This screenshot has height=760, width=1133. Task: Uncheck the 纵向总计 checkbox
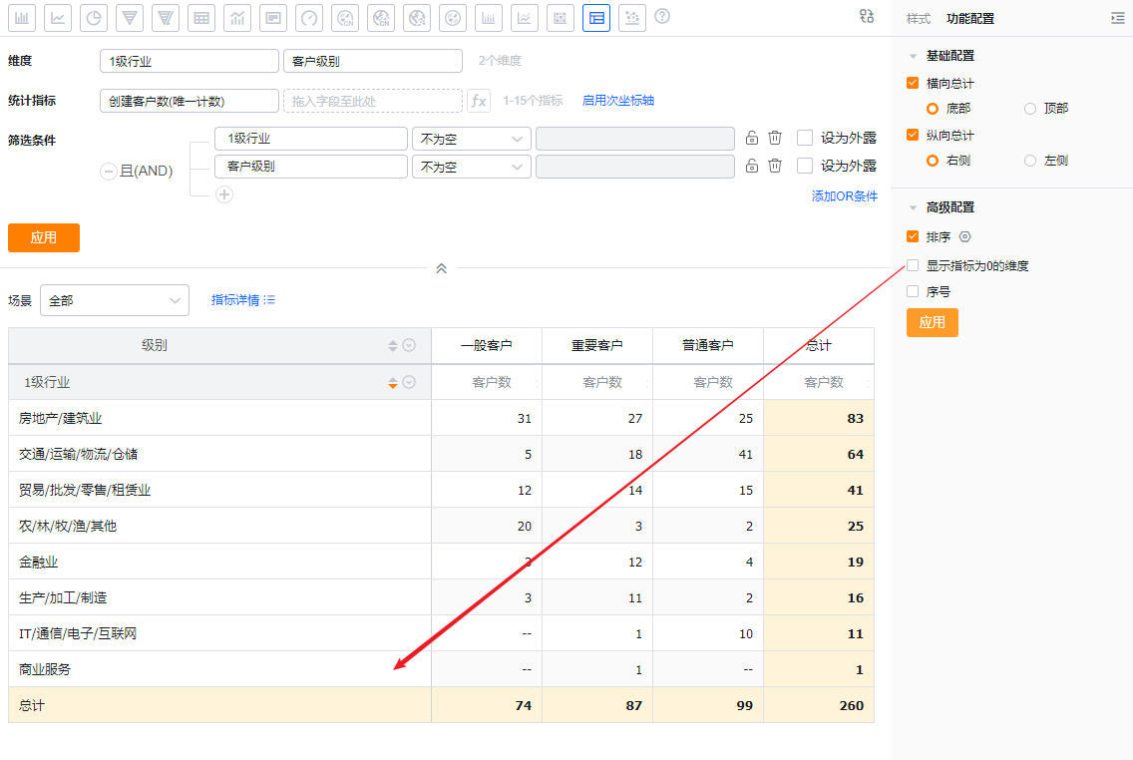click(913, 135)
